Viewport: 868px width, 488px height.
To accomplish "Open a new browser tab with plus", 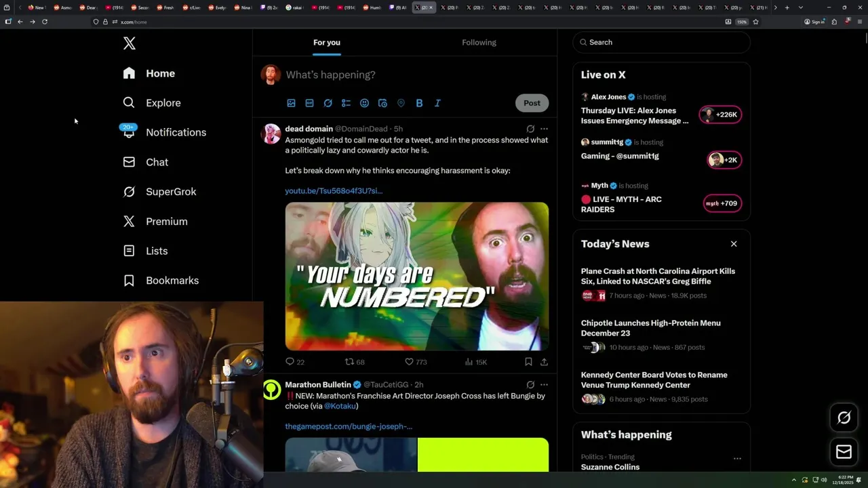I will click(787, 7).
